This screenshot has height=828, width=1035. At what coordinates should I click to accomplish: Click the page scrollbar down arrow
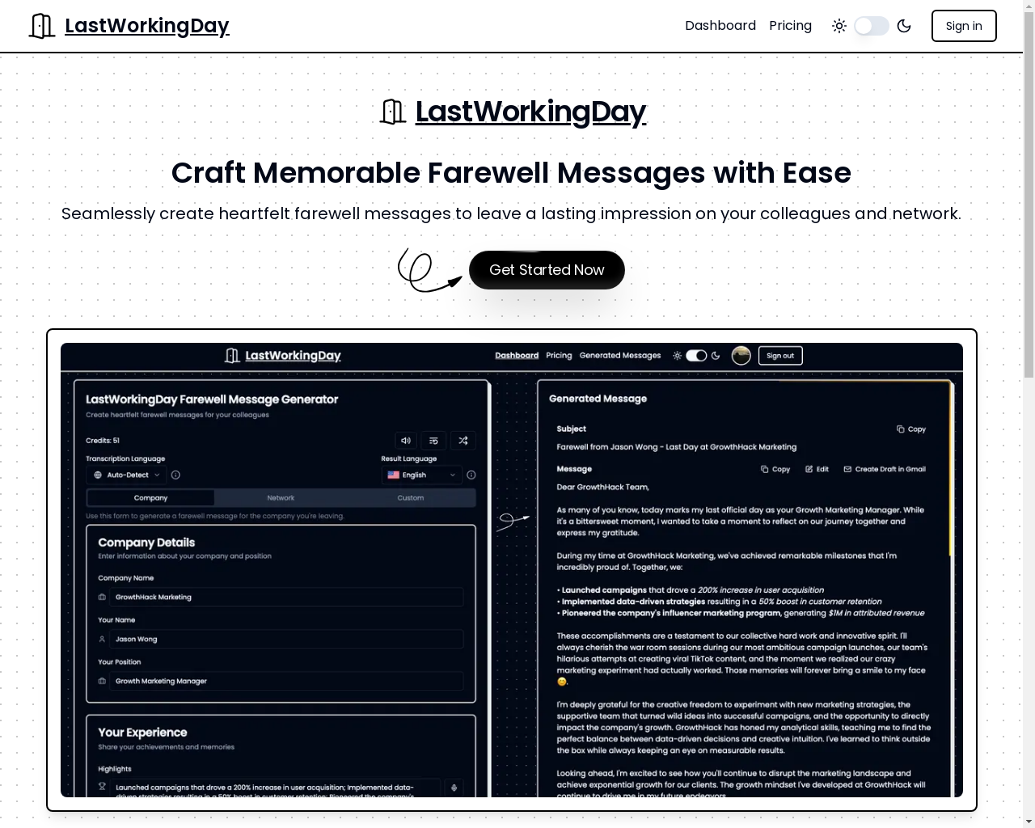click(x=1029, y=822)
